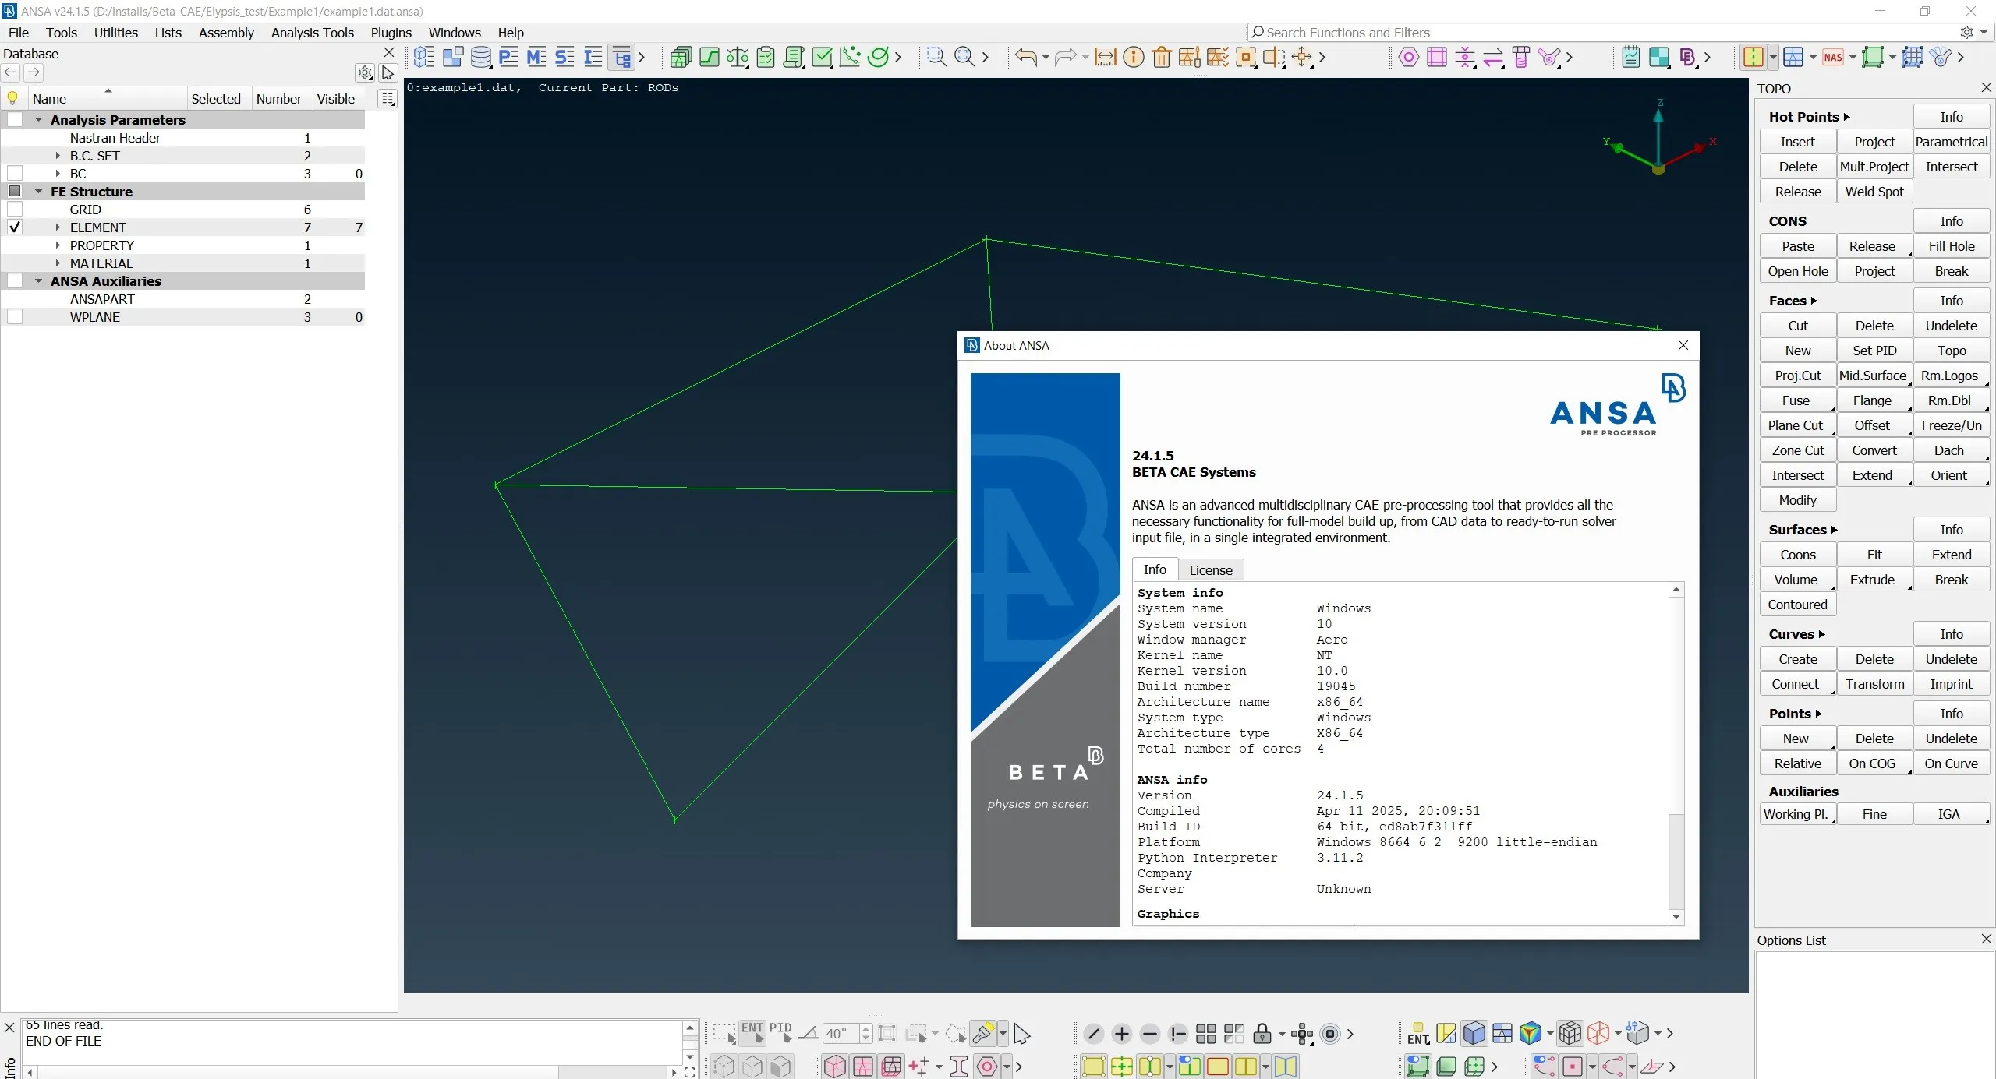Toggle the FE Structure checkbox

coord(15,192)
